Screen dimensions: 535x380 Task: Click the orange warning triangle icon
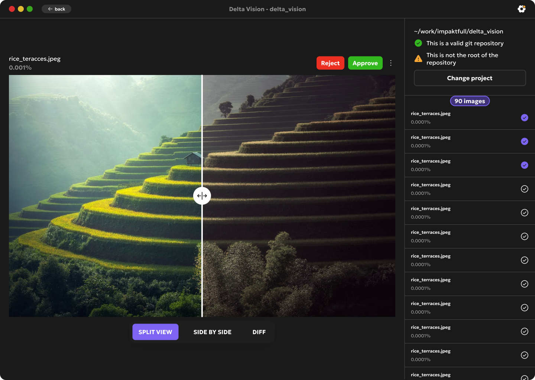pos(418,59)
